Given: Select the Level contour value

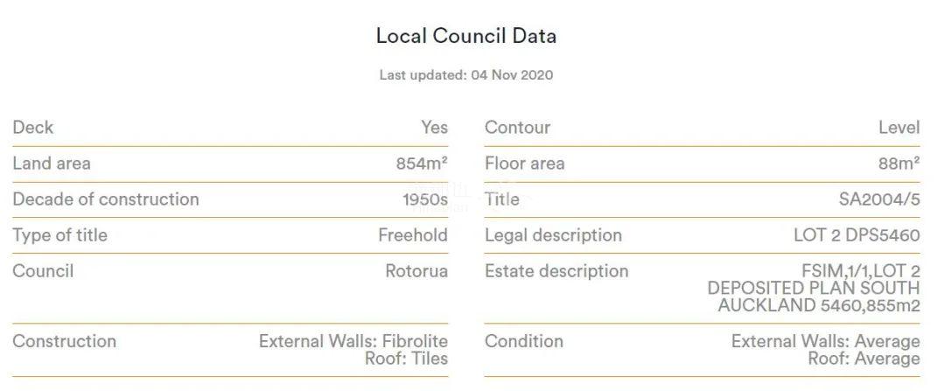Looking at the screenshot, I should [x=899, y=127].
